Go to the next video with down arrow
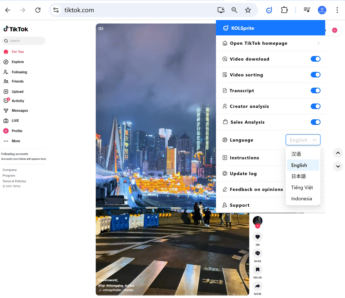 click(338, 166)
